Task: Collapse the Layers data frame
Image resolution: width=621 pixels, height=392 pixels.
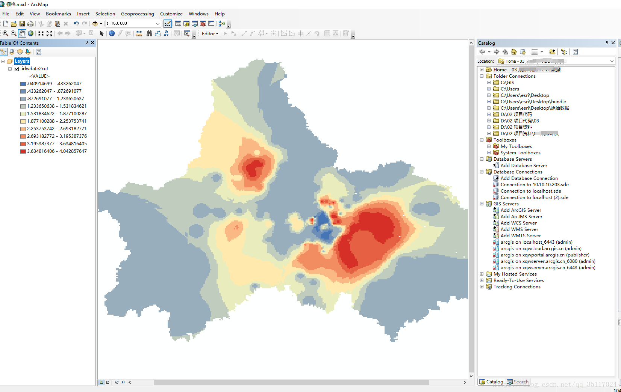Action: pyautogui.click(x=3, y=61)
